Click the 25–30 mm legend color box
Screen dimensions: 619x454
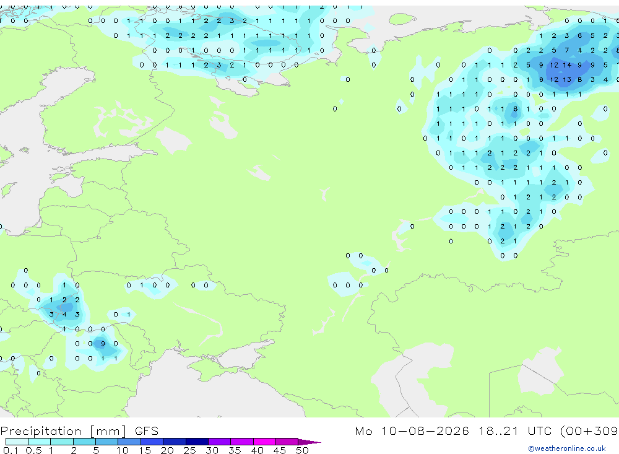pyautogui.click(x=197, y=442)
